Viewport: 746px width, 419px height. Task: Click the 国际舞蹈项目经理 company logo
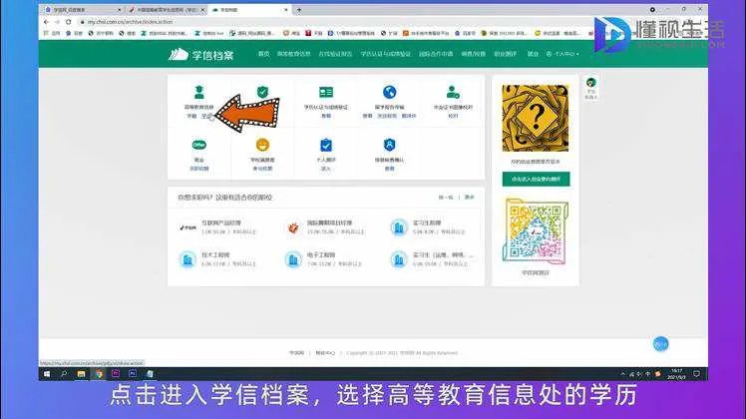(293, 227)
